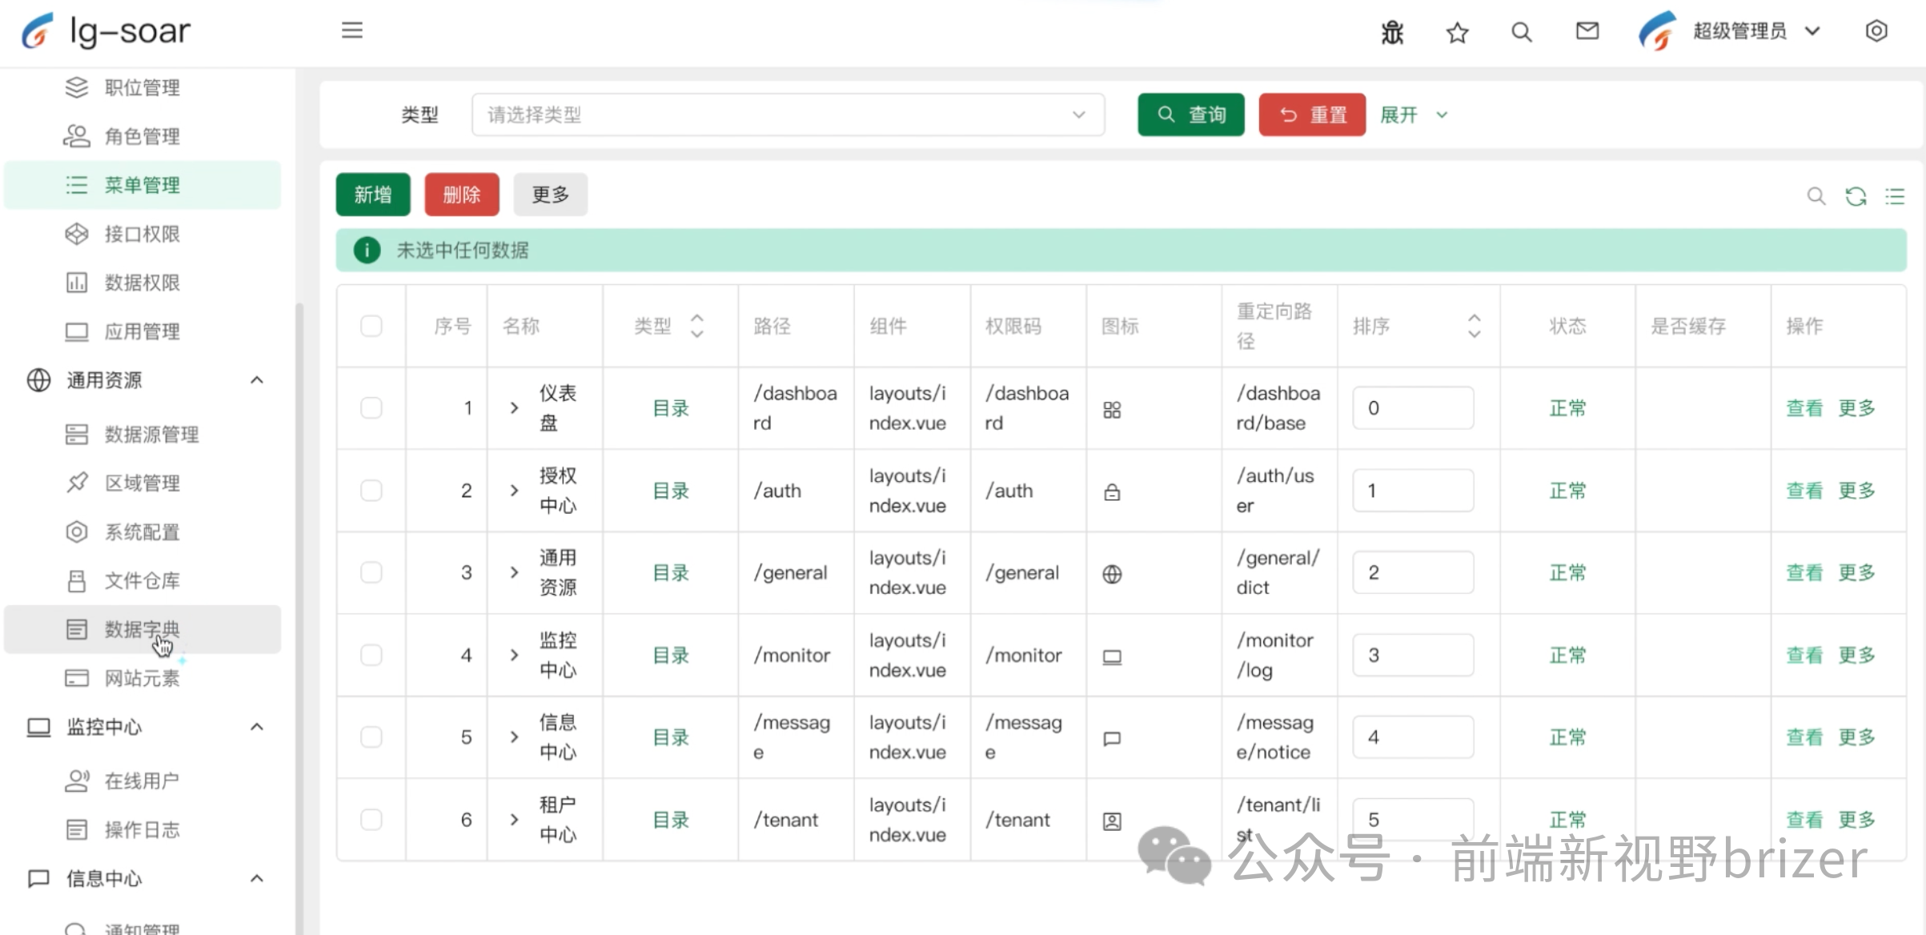Click the sort order input showing 0

coord(1412,407)
